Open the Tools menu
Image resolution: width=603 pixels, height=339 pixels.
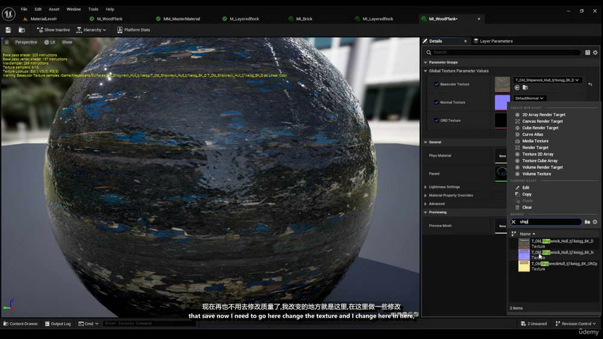93,9
